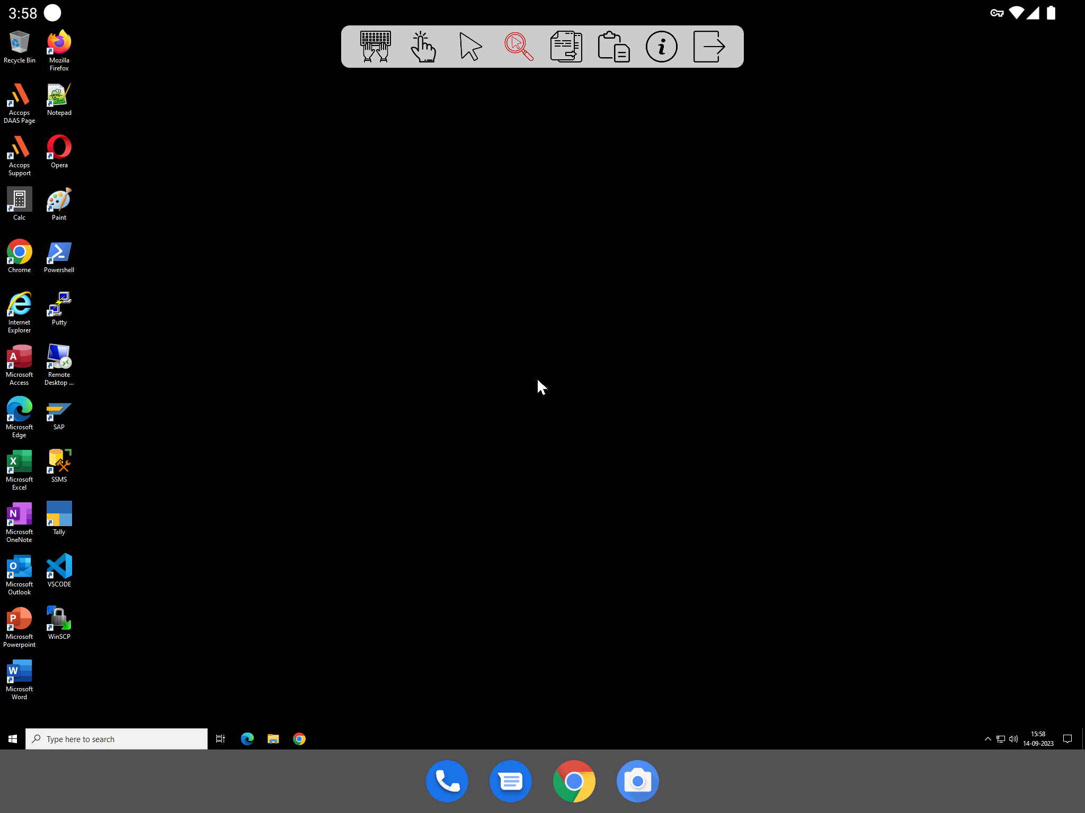
Task: Open the Tally desktop shortcut
Action: point(59,519)
